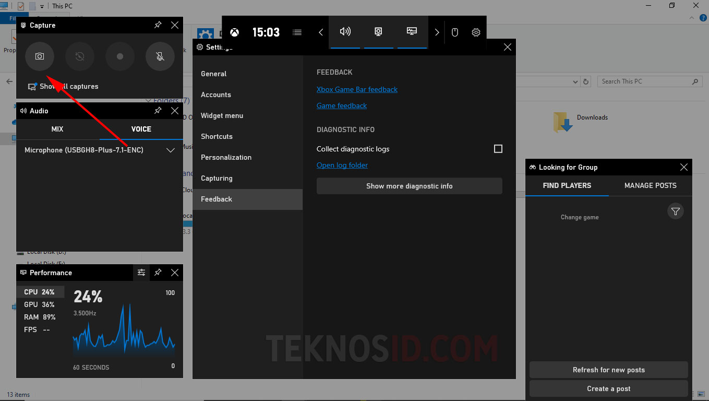Open Game feedback link
The height and width of the screenshot is (401, 709).
342,105
